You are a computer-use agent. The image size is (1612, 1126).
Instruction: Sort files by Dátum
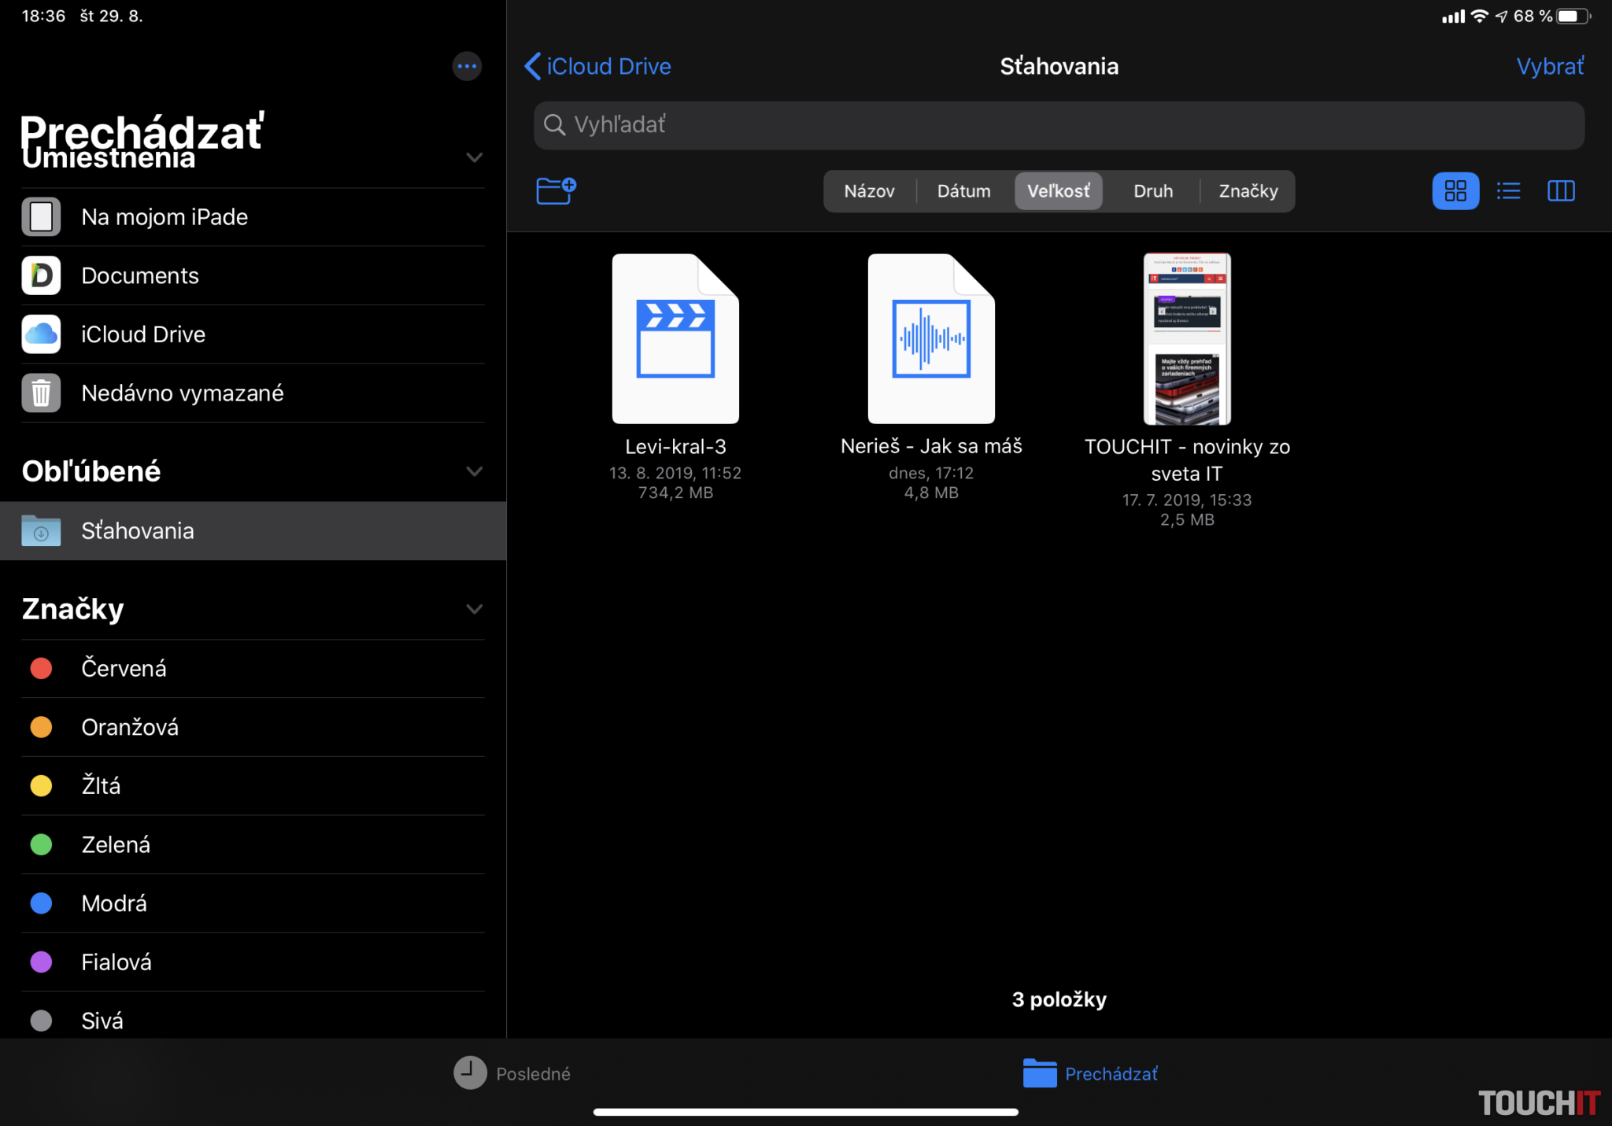click(x=963, y=191)
